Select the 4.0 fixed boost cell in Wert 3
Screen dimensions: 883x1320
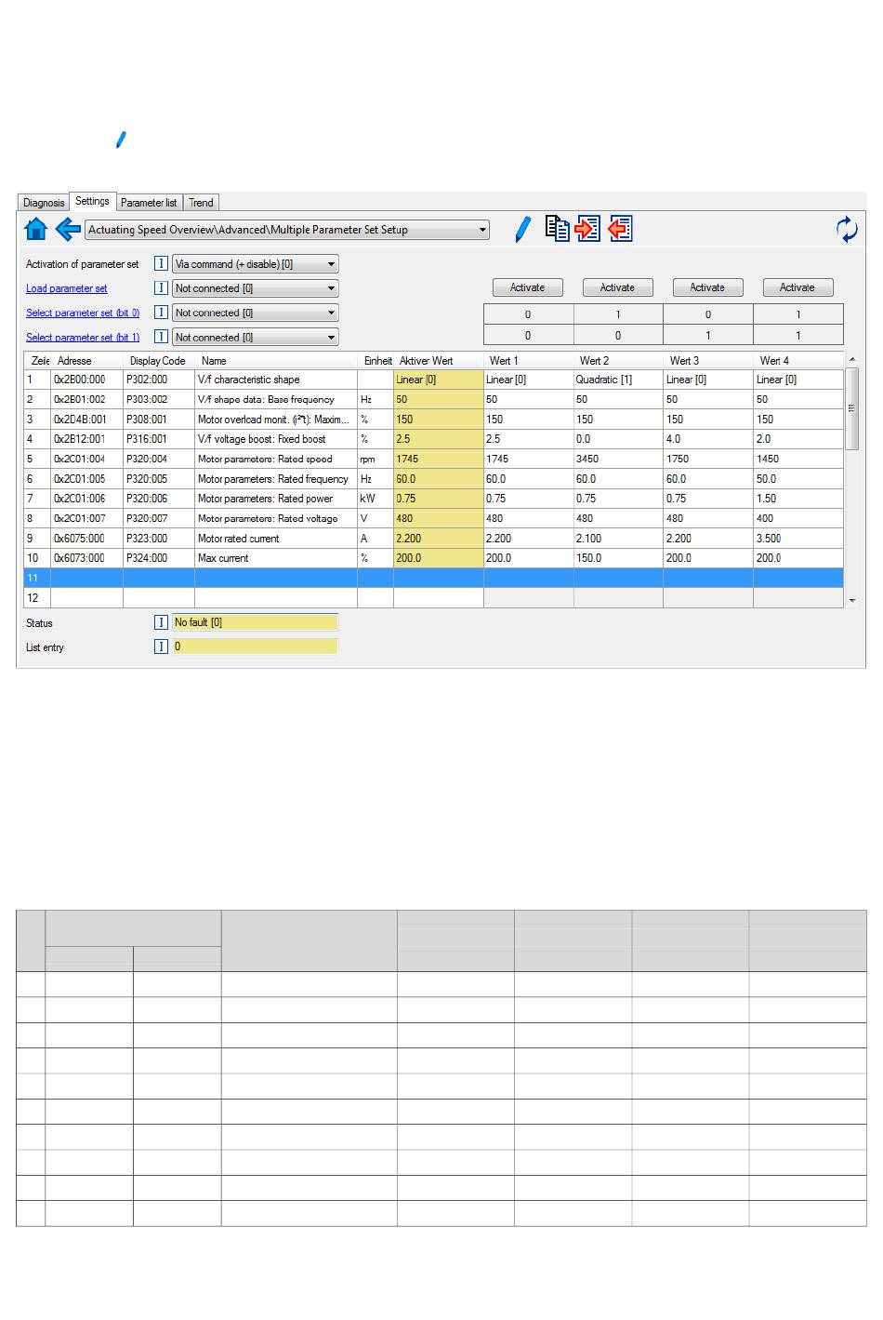[709, 439]
